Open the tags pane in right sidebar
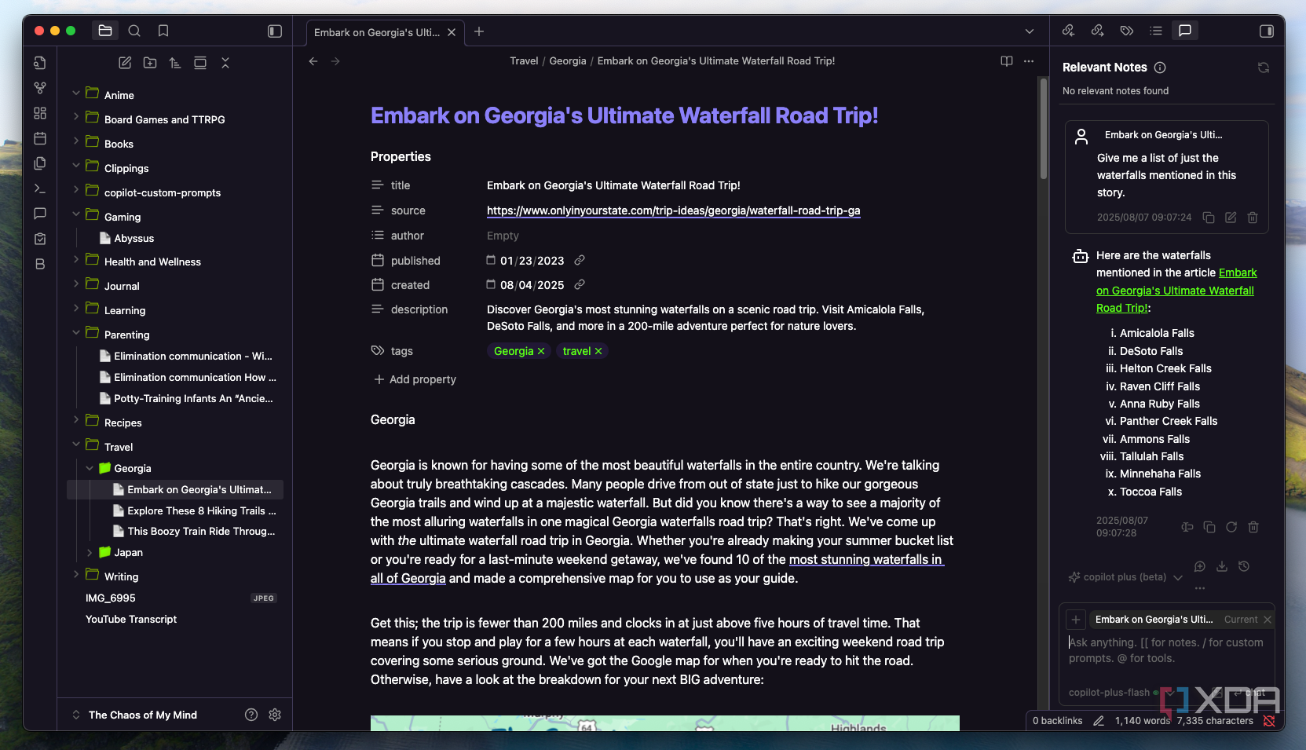Image resolution: width=1306 pixels, height=750 pixels. (1127, 31)
